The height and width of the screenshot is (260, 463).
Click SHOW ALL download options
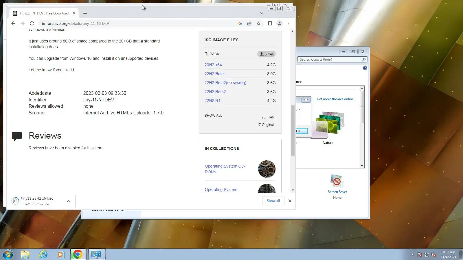pyautogui.click(x=214, y=115)
